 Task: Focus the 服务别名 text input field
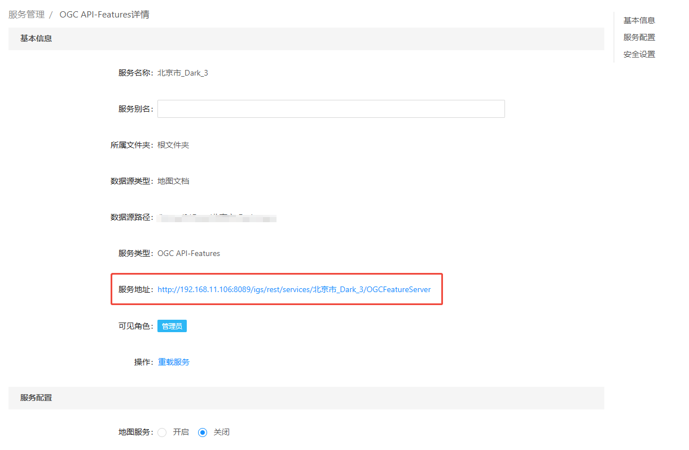click(331, 109)
